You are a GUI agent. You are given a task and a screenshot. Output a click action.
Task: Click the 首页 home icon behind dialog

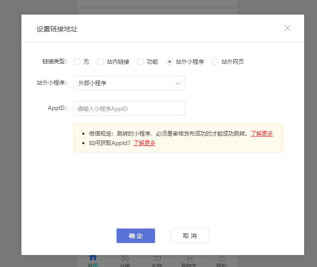93,258
